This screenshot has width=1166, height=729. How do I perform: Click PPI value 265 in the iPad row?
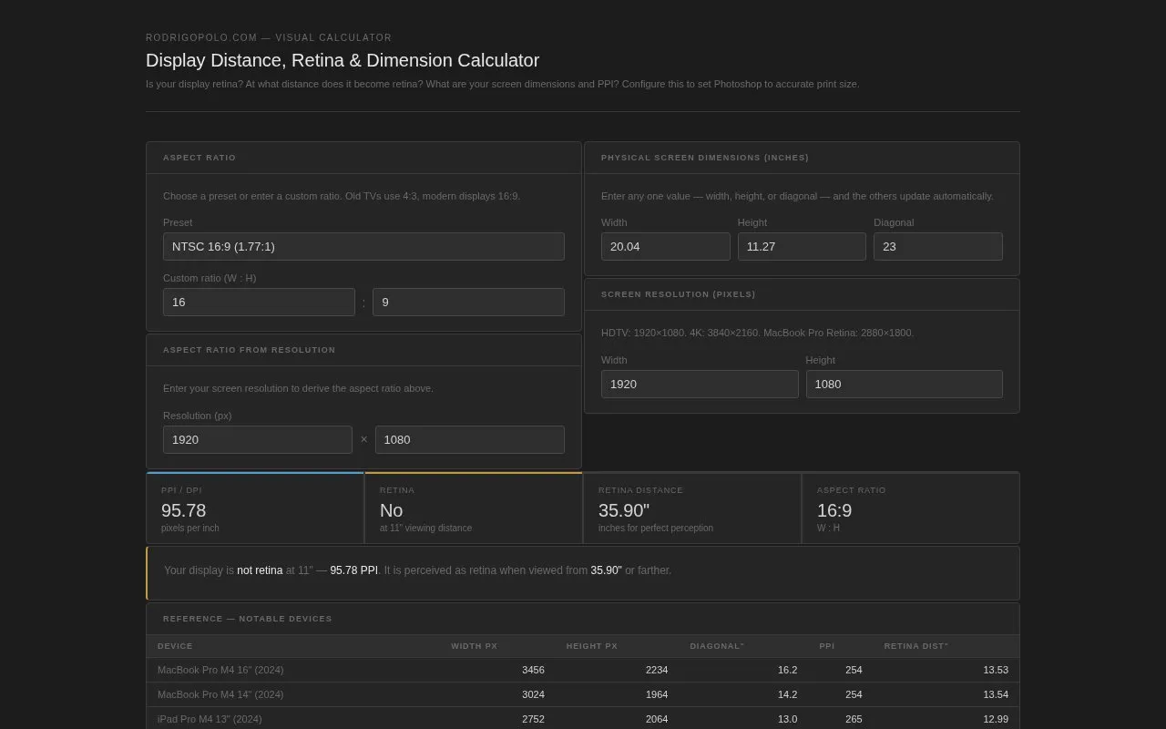pos(854,719)
